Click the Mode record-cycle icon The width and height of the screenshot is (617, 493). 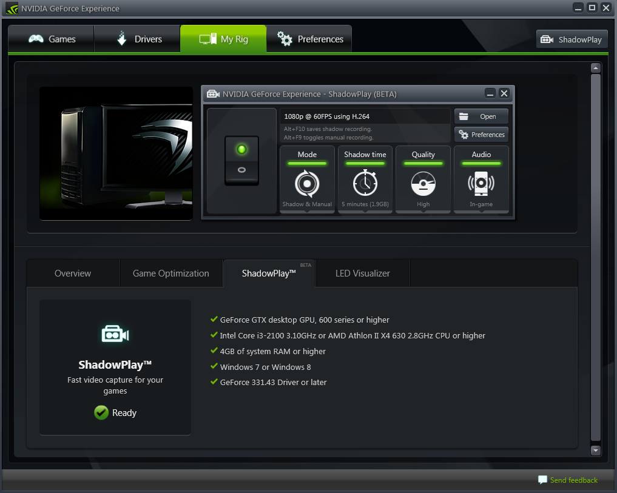pyautogui.click(x=307, y=183)
